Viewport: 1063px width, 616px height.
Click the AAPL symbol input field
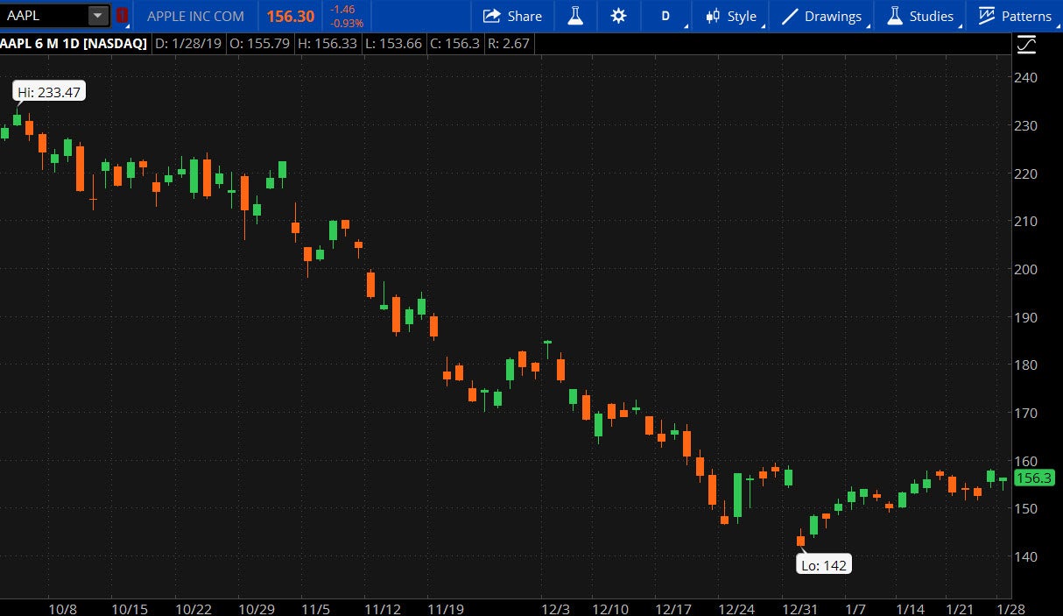(x=45, y=16)
